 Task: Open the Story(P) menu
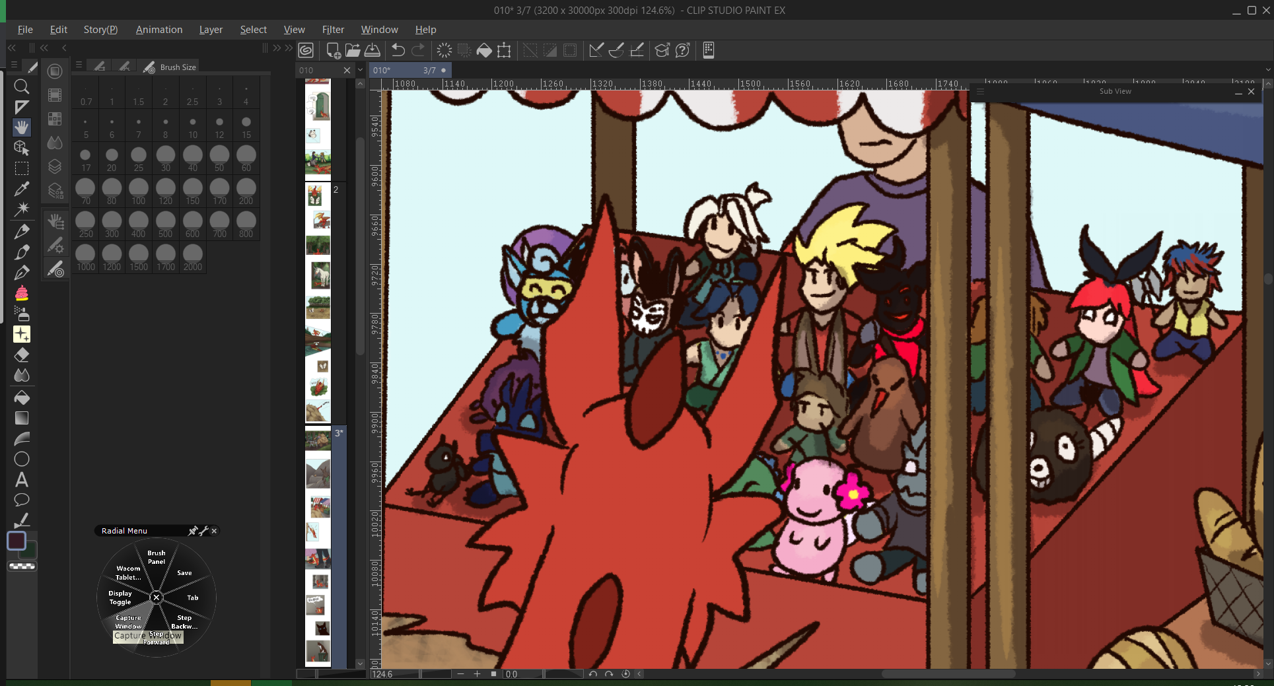pyautogui.click(x=100, y=30)
